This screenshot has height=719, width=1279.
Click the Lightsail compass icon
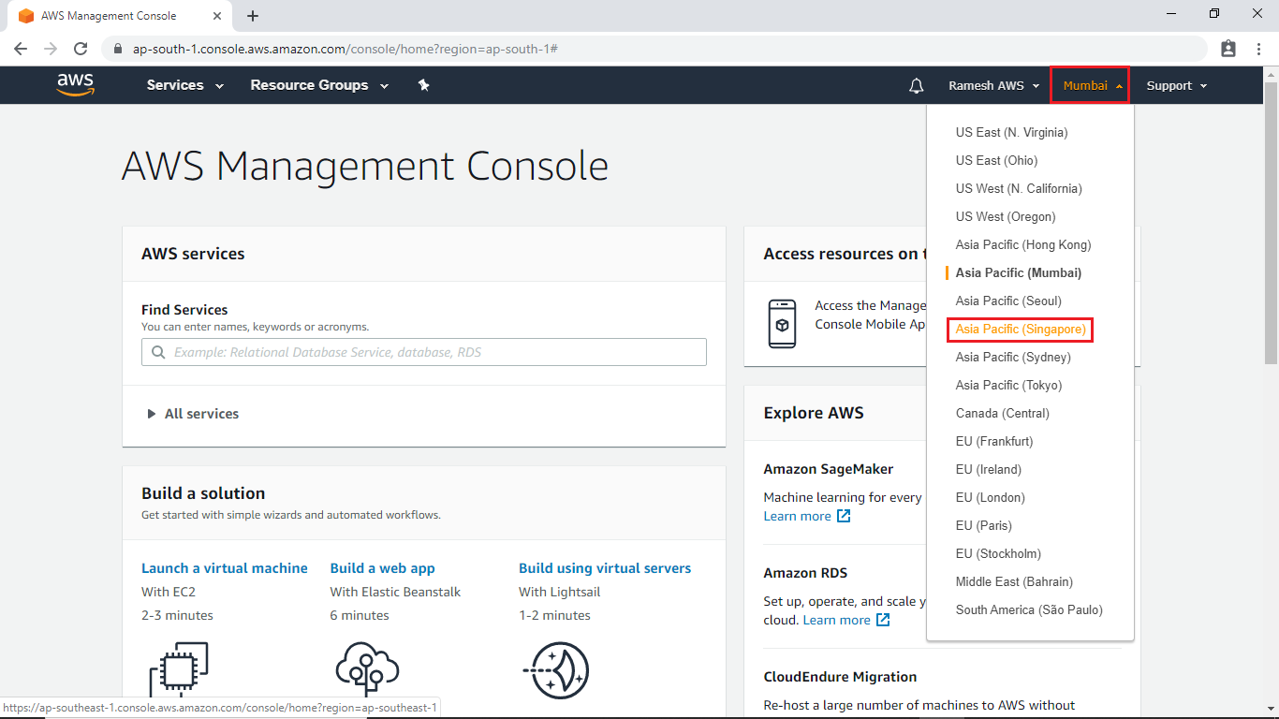[555, 670]
